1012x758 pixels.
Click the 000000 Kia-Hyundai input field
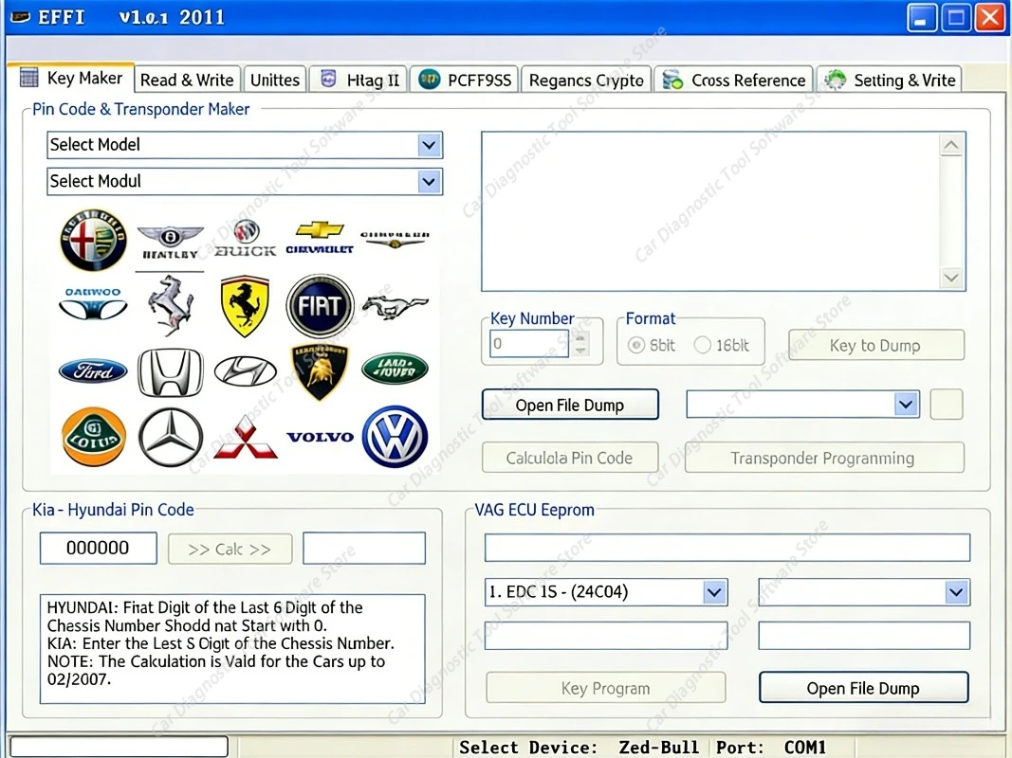98,548
